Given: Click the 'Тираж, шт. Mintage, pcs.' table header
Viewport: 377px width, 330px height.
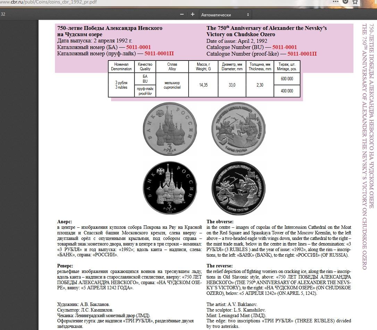Looking at the screenshot, I should tap(287, 66).
